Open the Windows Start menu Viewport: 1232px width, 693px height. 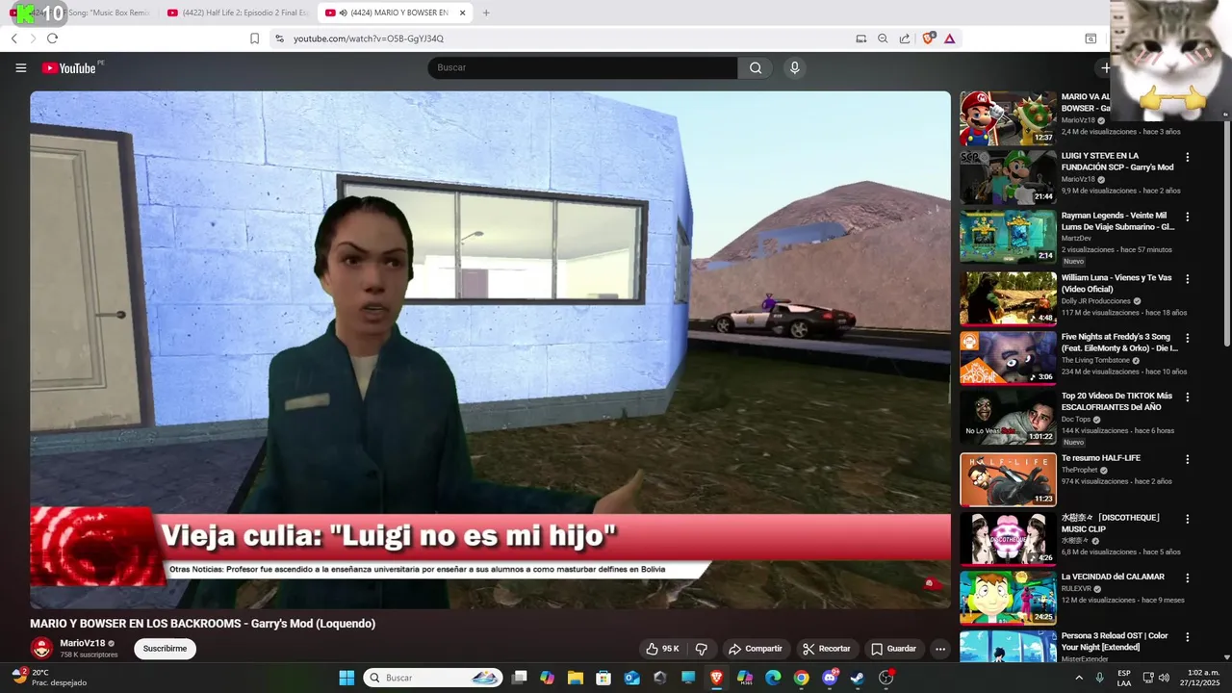pos(346,678)
